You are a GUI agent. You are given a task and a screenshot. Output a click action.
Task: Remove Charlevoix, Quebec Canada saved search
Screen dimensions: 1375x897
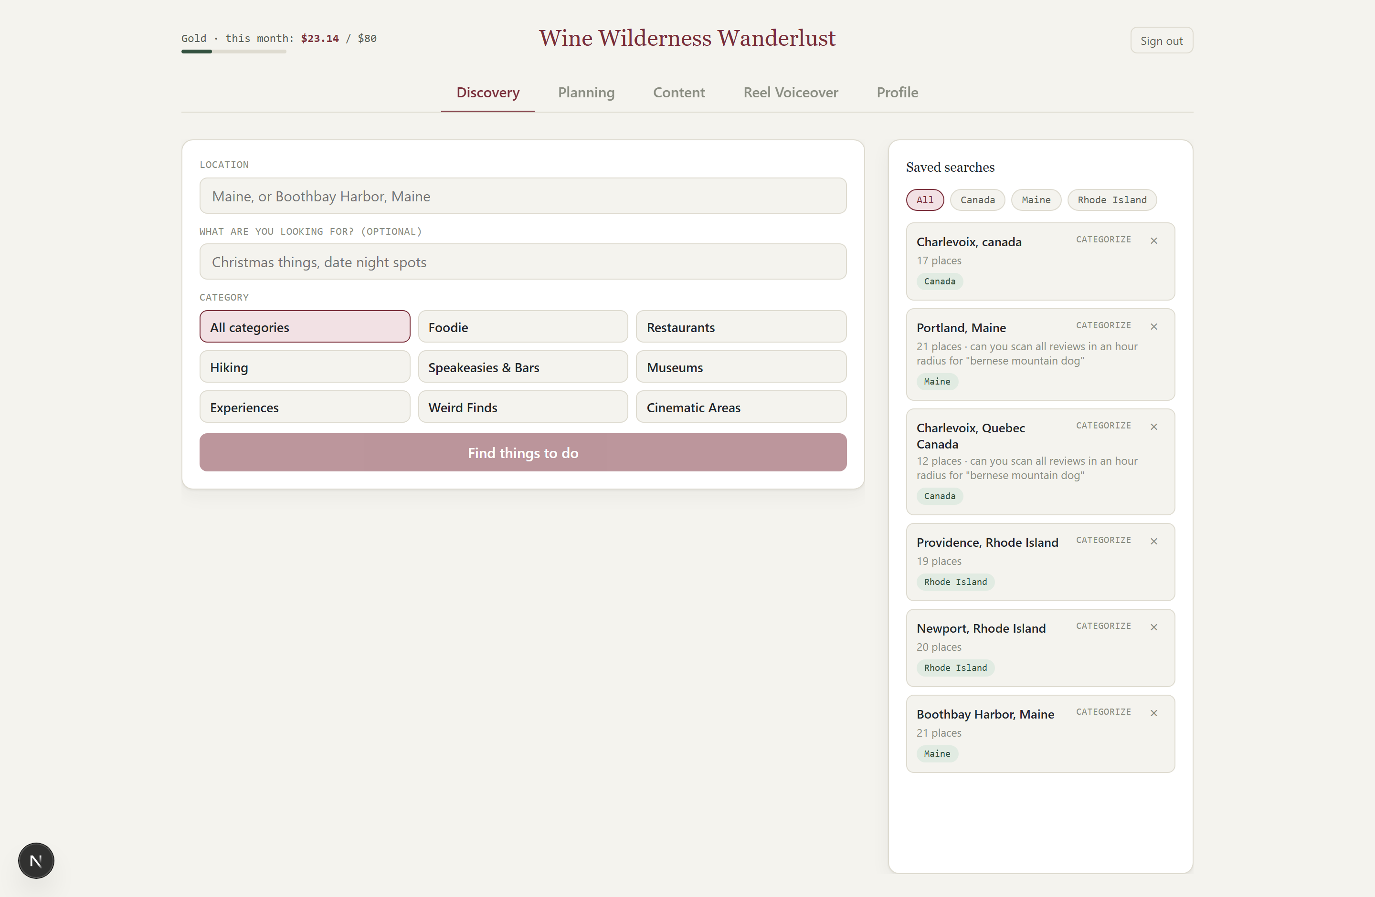1154,427
